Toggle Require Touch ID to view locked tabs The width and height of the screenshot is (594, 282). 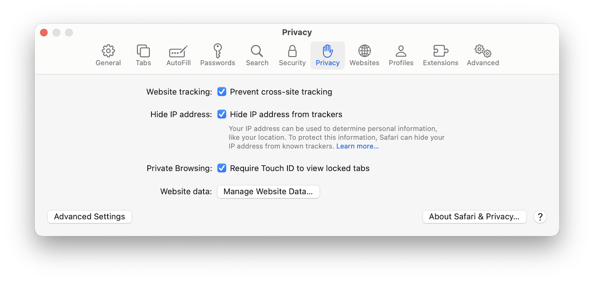[222, 168]
